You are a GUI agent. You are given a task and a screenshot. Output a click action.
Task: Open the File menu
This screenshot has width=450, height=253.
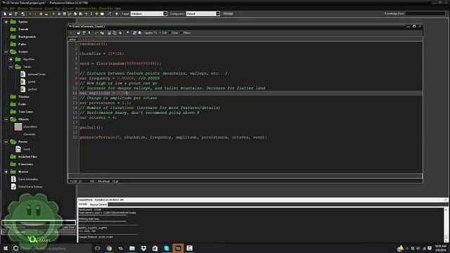(6, 8)
